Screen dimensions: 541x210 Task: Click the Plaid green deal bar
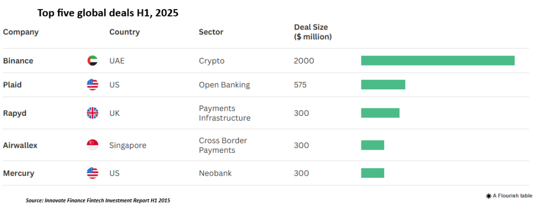coord(383,85)
